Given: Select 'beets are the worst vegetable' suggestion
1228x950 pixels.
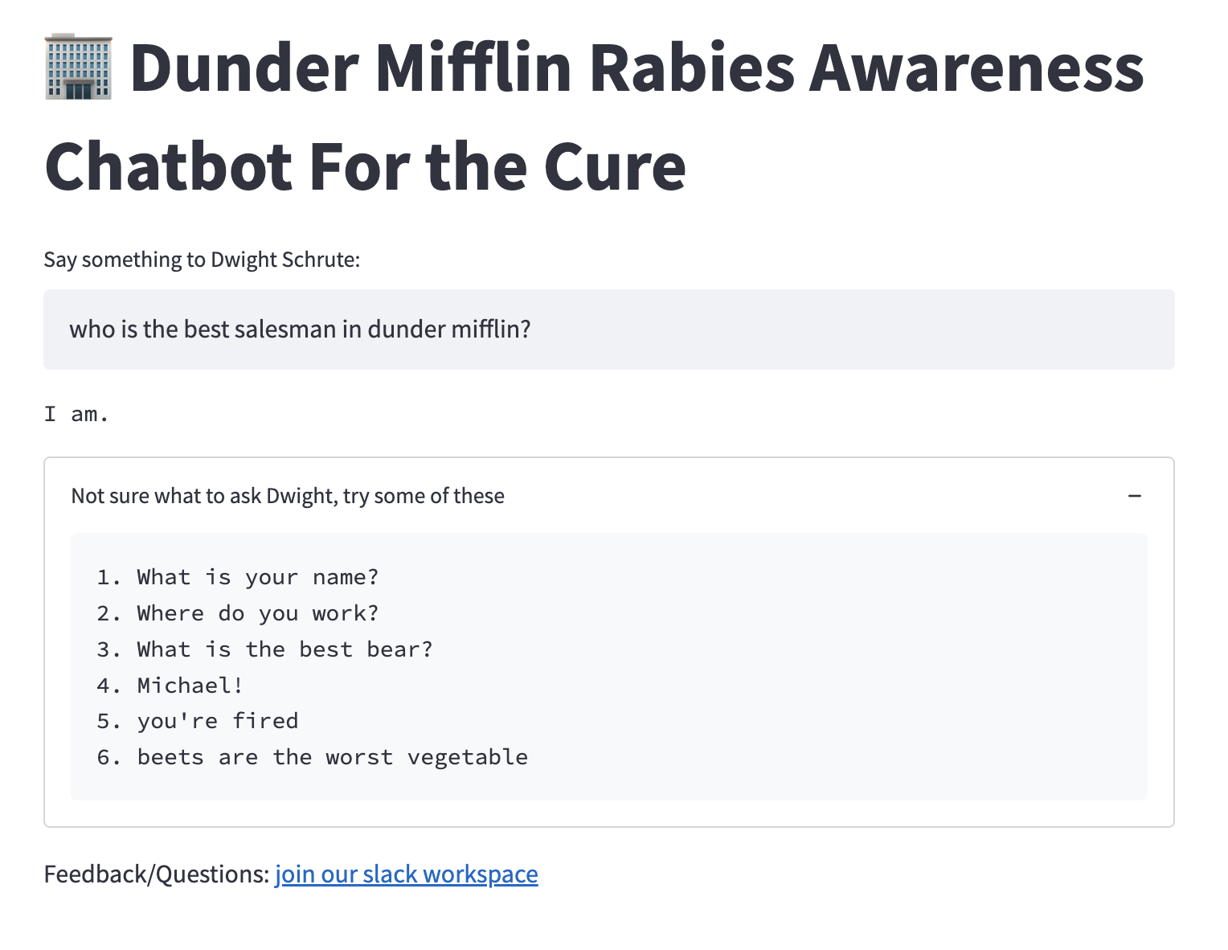Looking at the screenshot, I should click(332, 756).
